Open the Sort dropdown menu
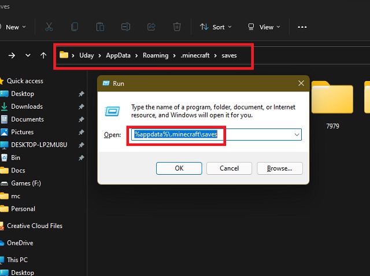 coord(215,27)
